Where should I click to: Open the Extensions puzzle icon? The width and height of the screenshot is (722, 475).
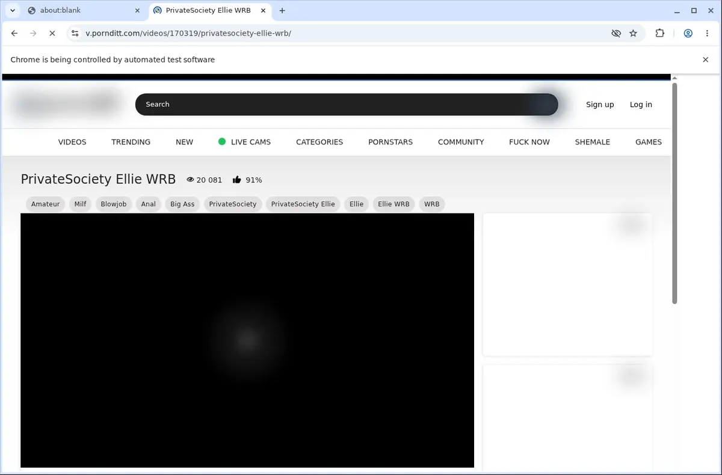pyautogui.click(x=660, y=34)
